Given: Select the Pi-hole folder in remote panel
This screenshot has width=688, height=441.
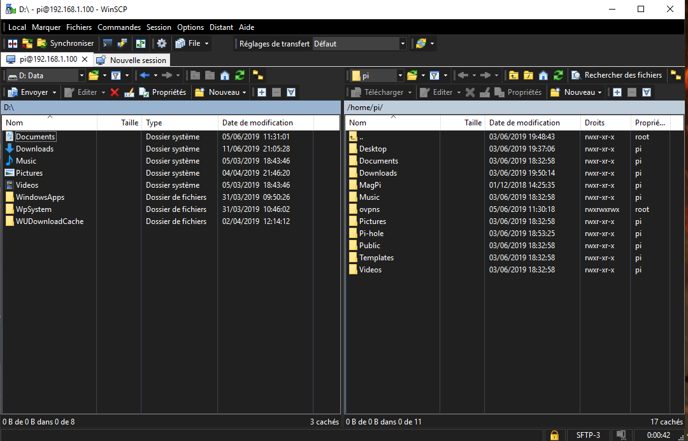Looking at the screenshot, I should [371, 234].
